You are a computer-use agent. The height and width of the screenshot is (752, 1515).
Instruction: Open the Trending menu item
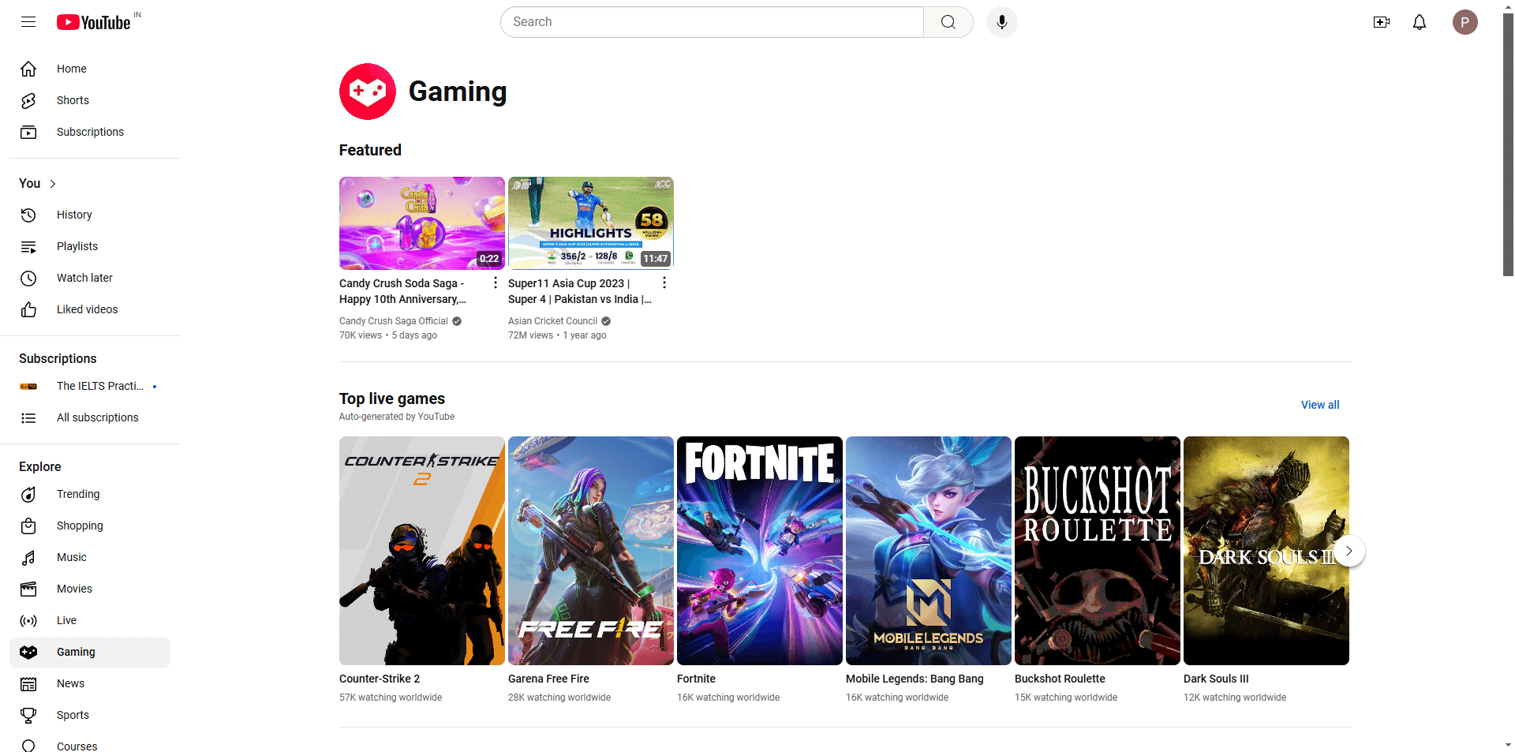(90, 494)
